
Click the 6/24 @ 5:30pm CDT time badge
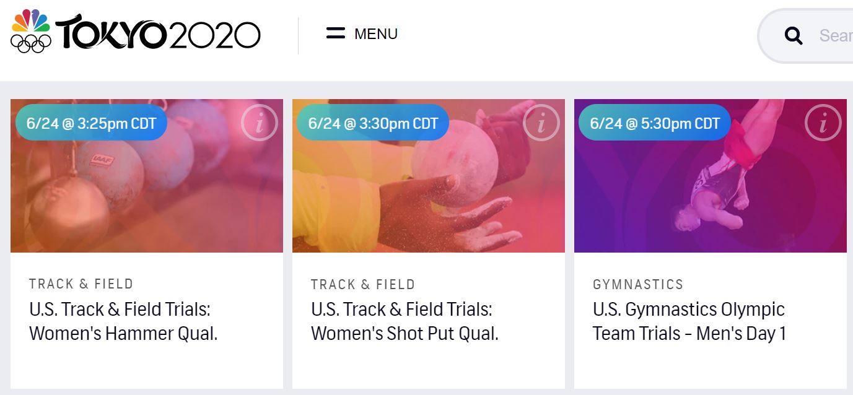pos(655,123)
